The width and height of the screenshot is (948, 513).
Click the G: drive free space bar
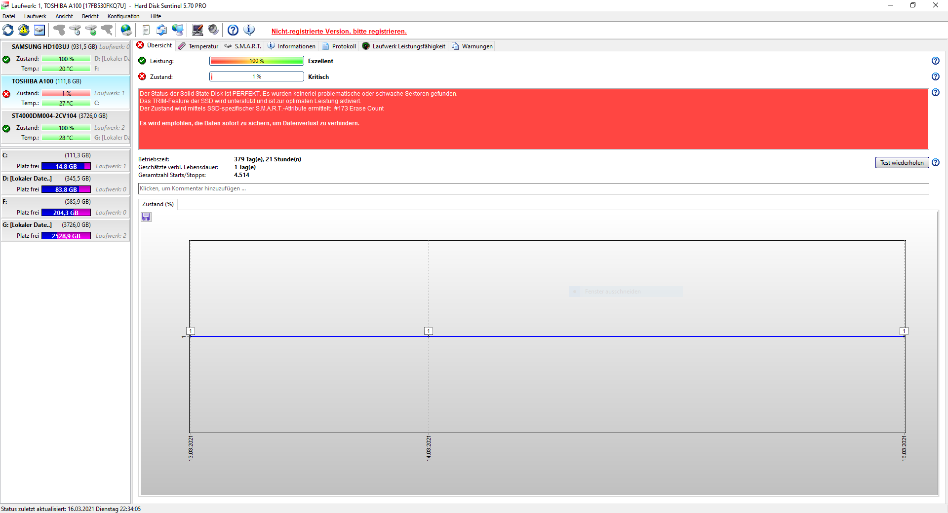pyautogui.click(x=66, y=236)
